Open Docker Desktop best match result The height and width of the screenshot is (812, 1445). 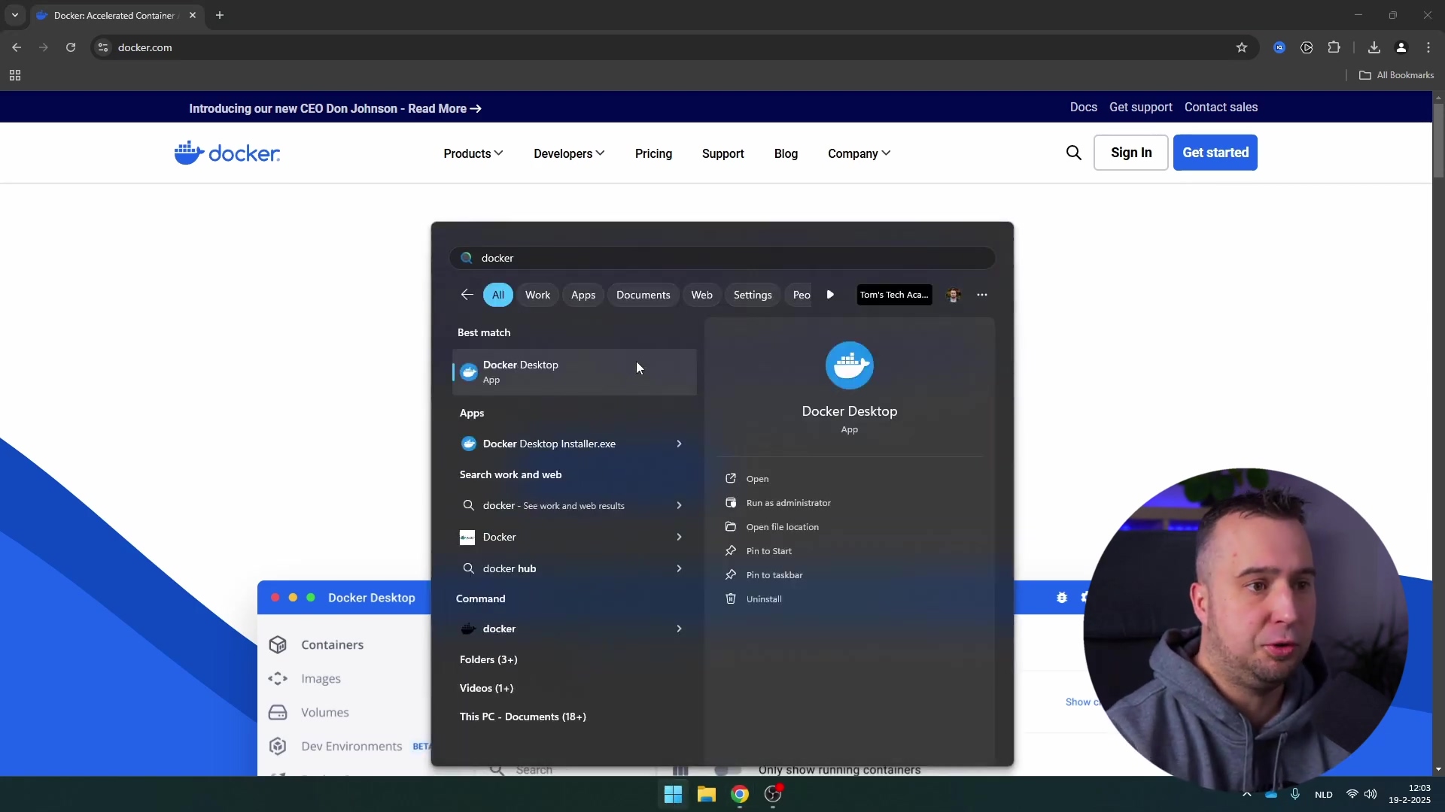574,371
